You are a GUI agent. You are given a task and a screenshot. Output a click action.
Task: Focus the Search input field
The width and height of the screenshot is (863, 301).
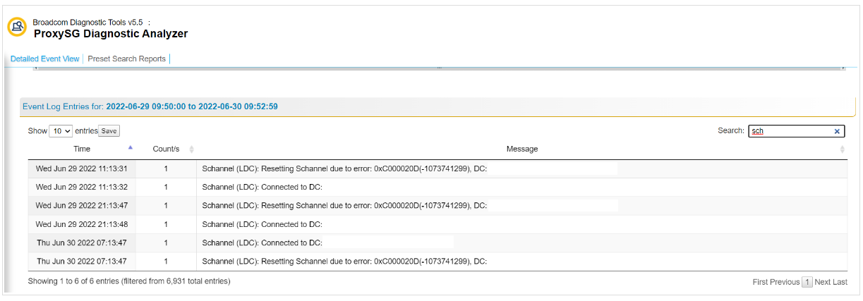pyautogui.click(x=797, y=131)
